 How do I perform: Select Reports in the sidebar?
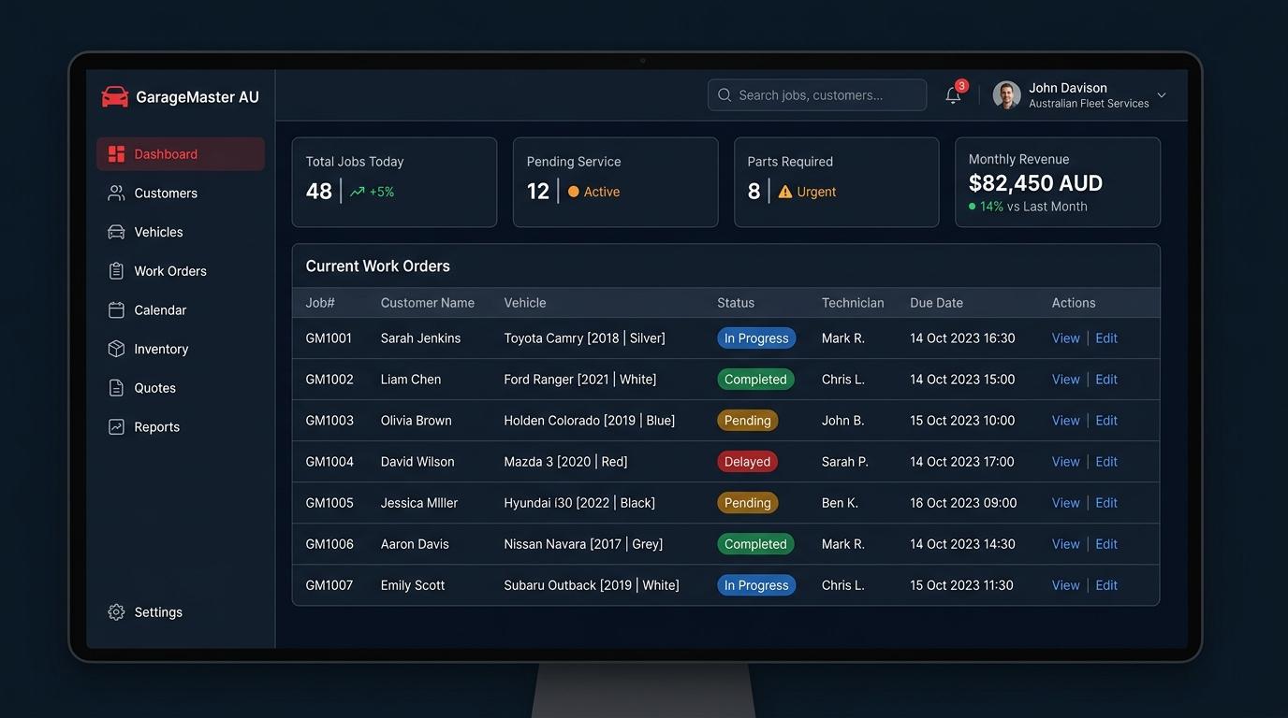tap(181, 426)
